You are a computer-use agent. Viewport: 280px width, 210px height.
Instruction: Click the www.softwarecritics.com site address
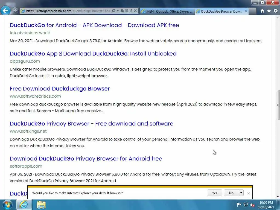click(x=35, y=96)
